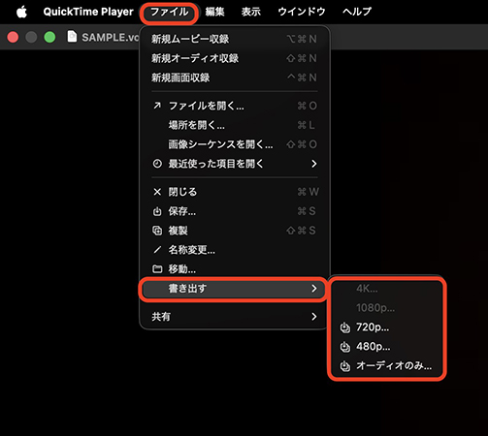Click the export icon beside オーディオのみ…
Screen dimensions: 488x436
pyautogui.click(x=345, y=366)
